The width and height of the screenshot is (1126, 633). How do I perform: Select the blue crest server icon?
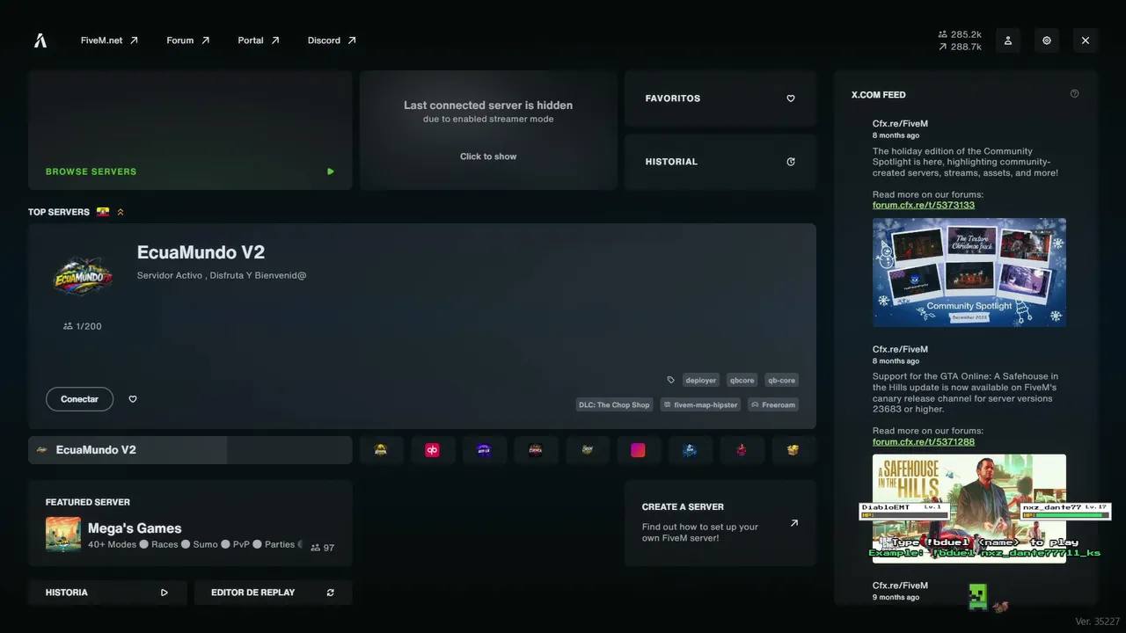point(691,450)
